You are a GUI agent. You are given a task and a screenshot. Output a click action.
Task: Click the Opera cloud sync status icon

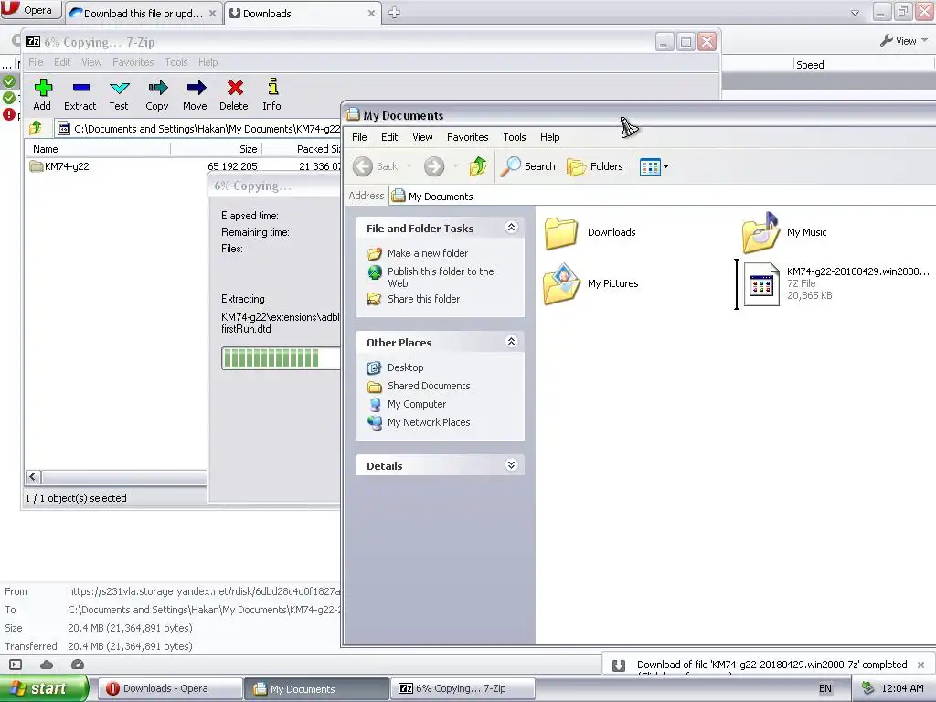click(47, 665)
